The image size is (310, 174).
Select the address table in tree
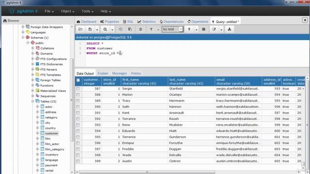click(x=50, y=112)
